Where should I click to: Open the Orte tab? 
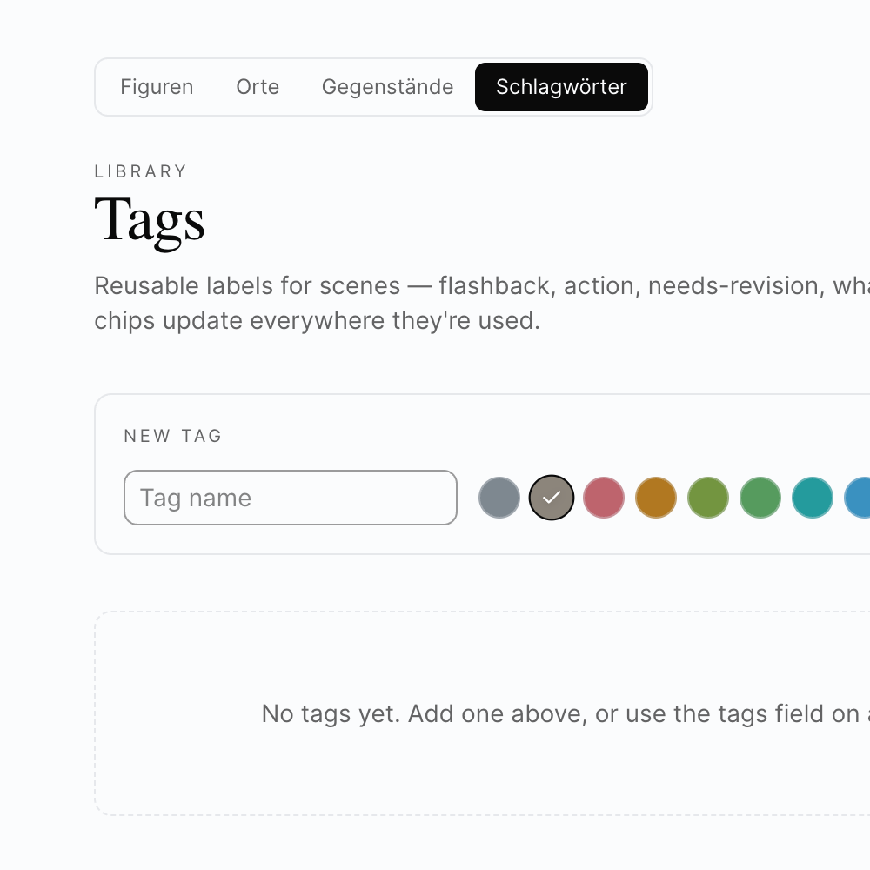tap(258, 87)
